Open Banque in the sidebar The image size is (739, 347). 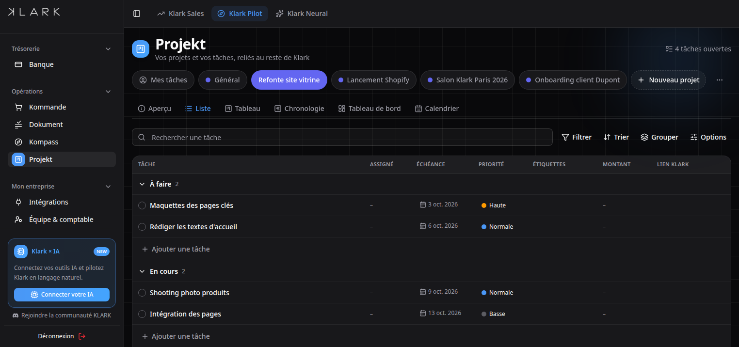[x=62, y=64]
